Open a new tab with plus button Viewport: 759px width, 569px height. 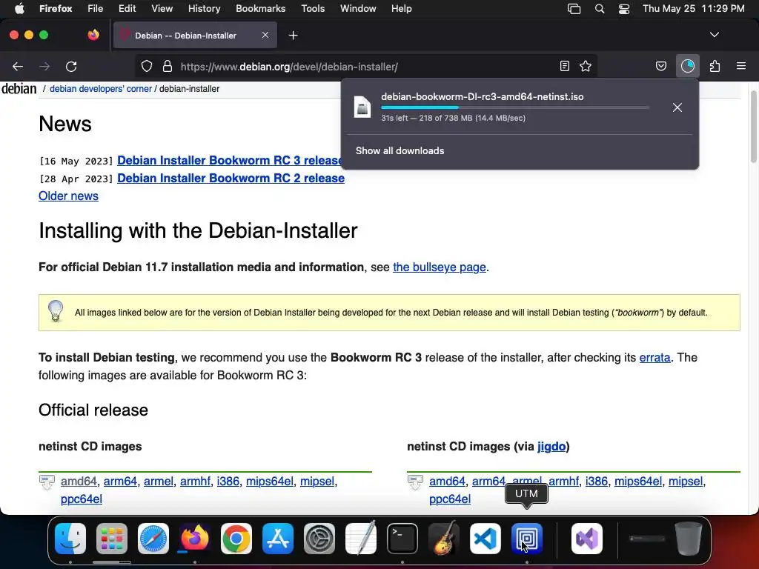pyautogui.click(x=293, y=36)
